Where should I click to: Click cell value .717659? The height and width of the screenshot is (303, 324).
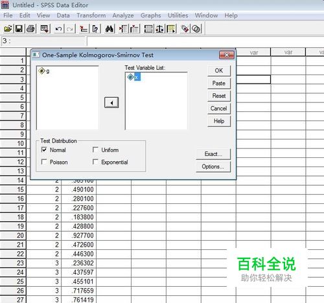coord(79,291)
